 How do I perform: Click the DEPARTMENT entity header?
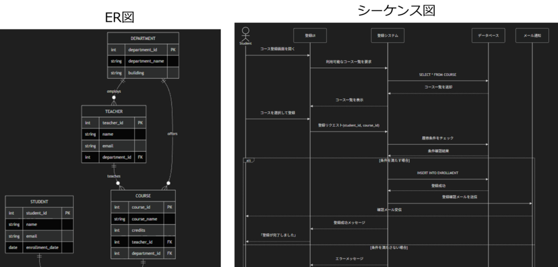tap(143, 39)
